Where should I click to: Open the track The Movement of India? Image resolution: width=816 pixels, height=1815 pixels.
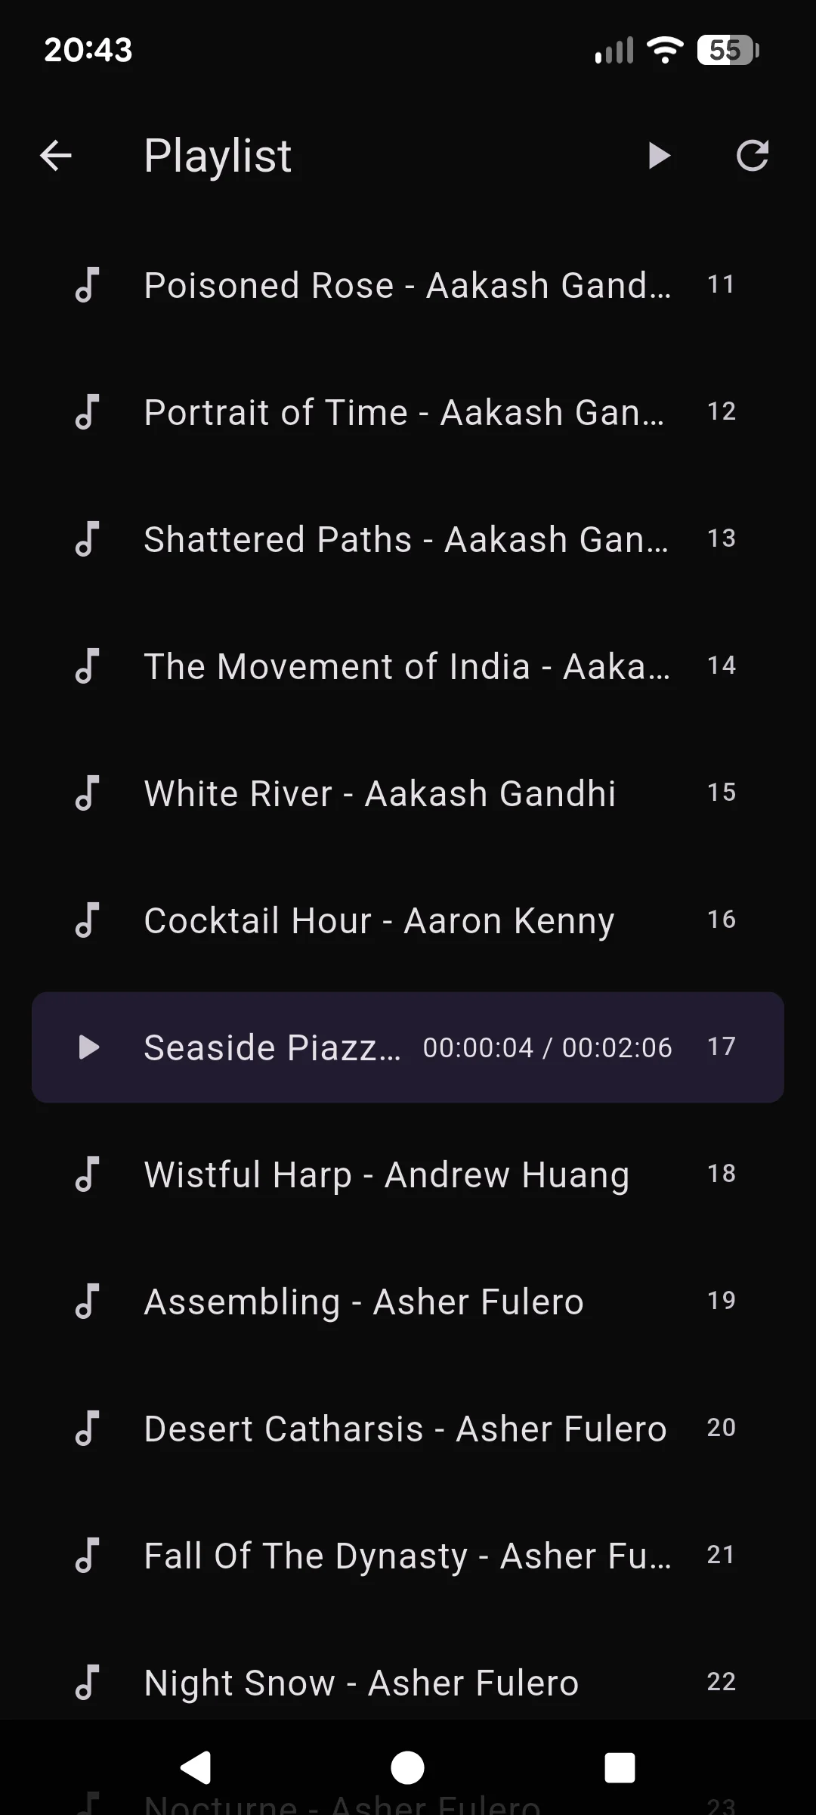click(408, 667)
